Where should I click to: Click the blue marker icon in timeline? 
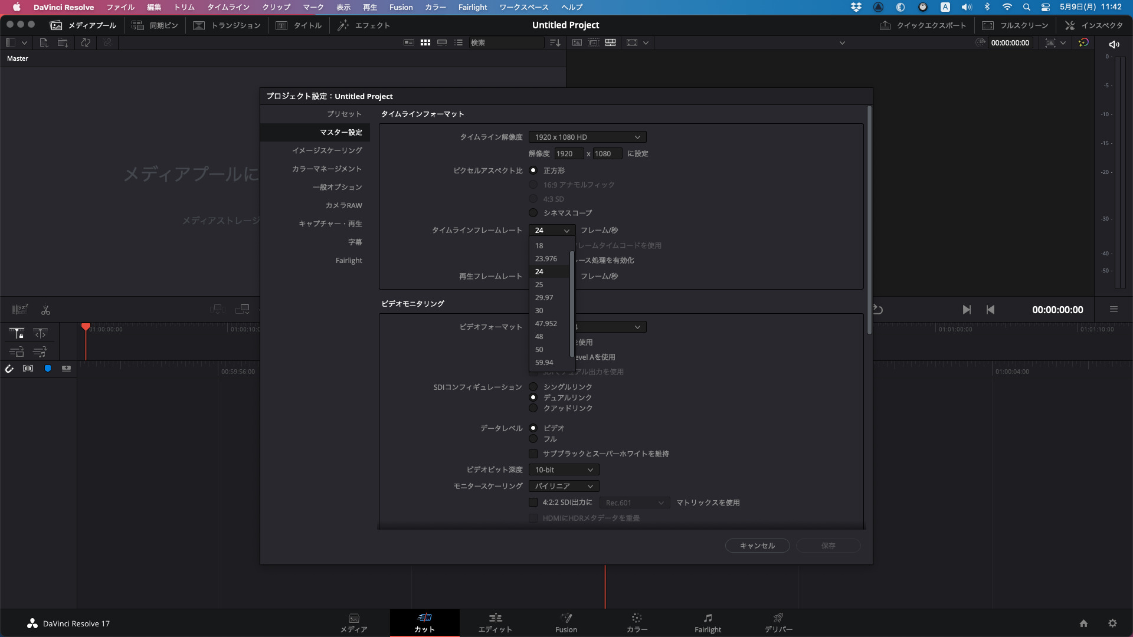click(x=48, y=369)
